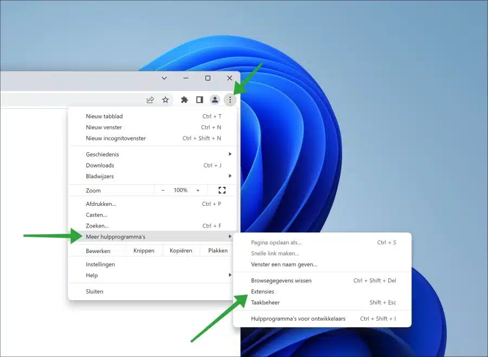488x357 pixels.
Task: Open the profile avatar icon
Action: tap(215, 100)
